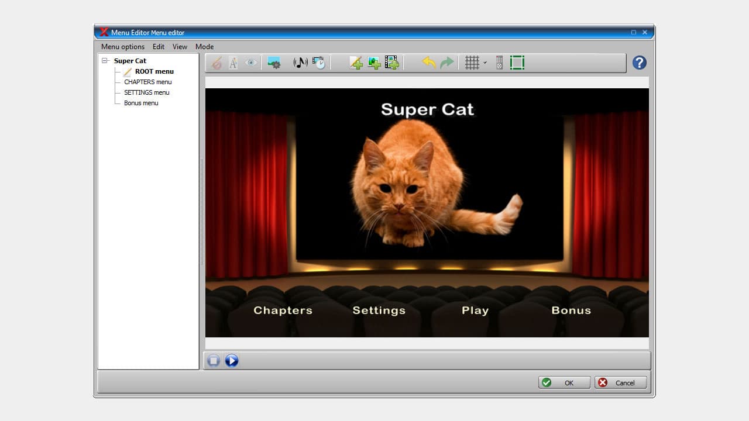Add a new text object

click(356, 63)
